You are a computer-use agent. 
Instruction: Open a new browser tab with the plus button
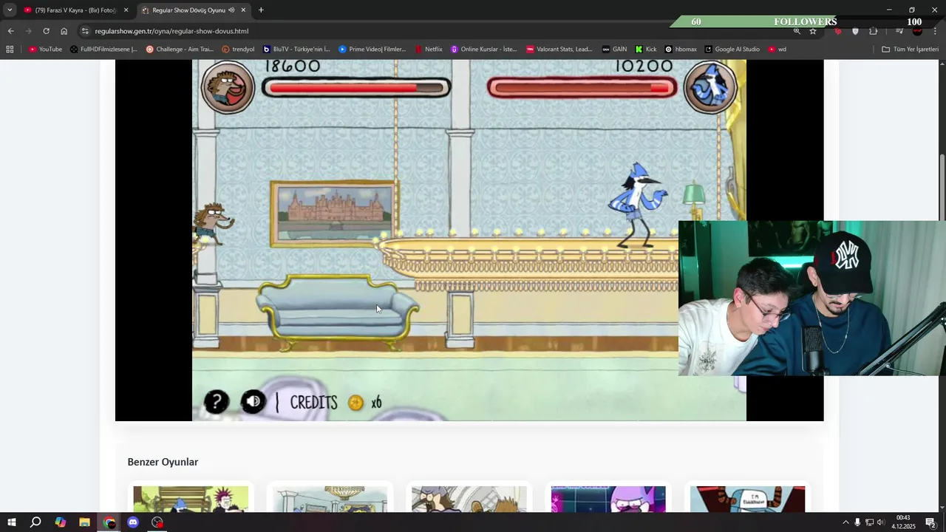pos(261,10)
